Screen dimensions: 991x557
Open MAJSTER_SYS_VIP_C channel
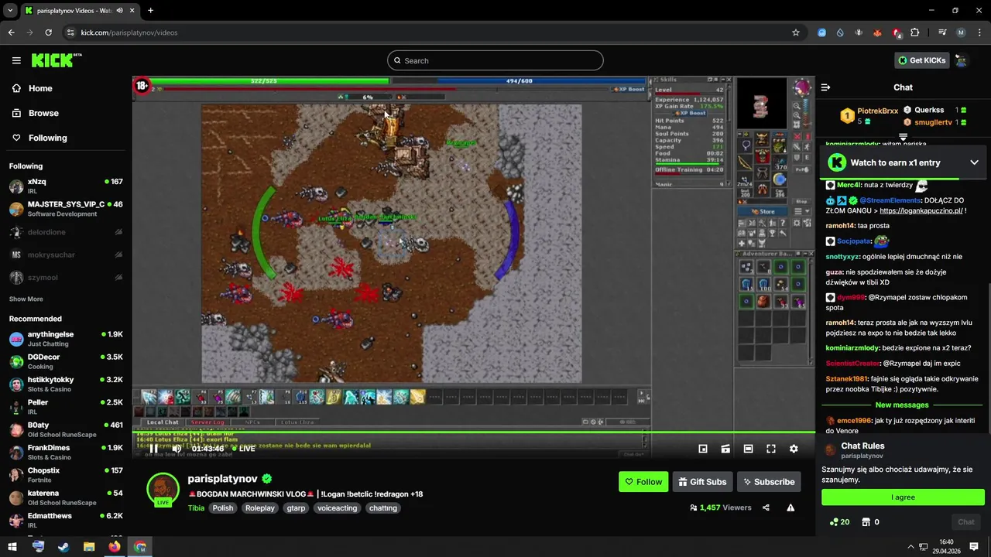(x=66, y=209)
